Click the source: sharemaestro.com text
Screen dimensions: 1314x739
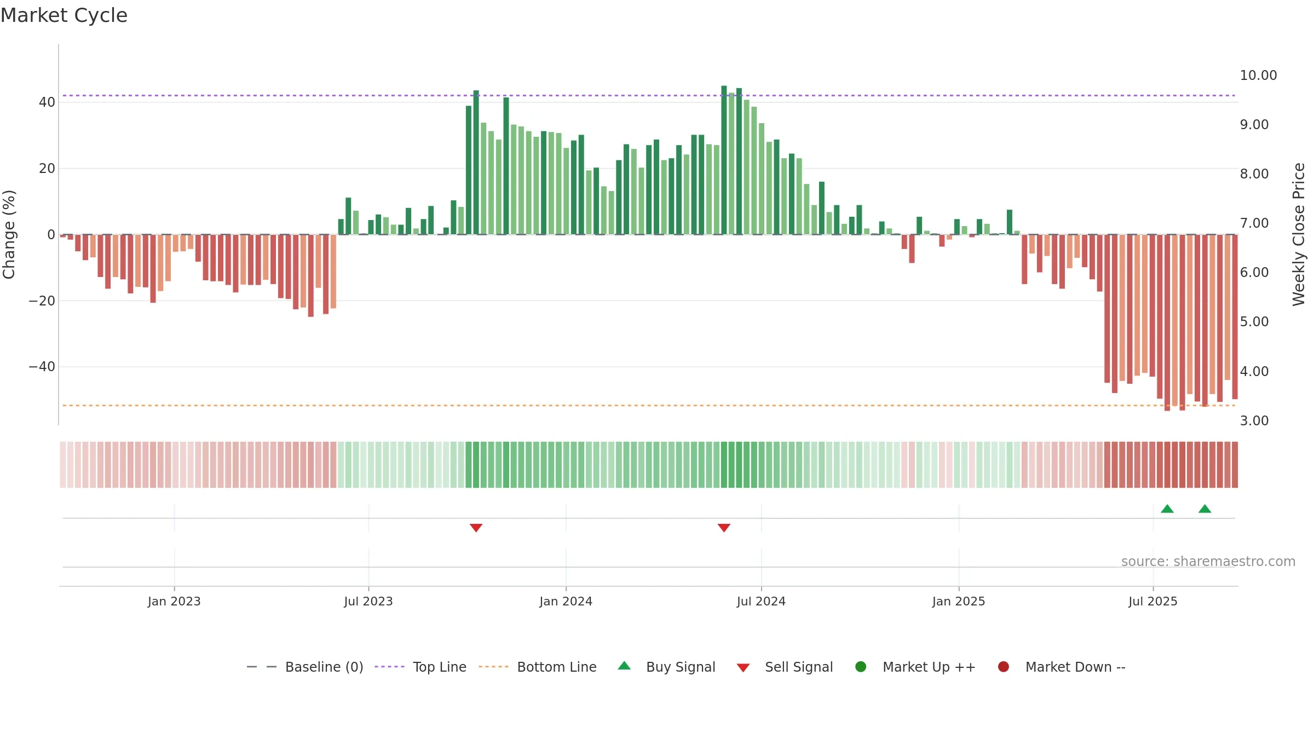pos(1208,561)
